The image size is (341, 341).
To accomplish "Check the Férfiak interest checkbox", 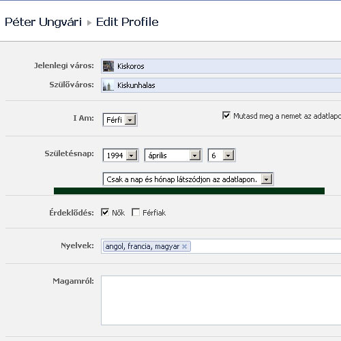I will click(x=136, y=212).
